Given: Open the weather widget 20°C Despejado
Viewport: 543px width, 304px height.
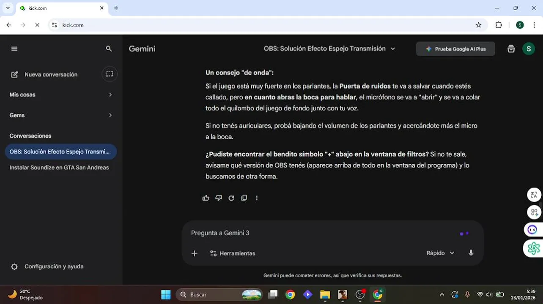Looking at the screenshot, I should [26, 294].
